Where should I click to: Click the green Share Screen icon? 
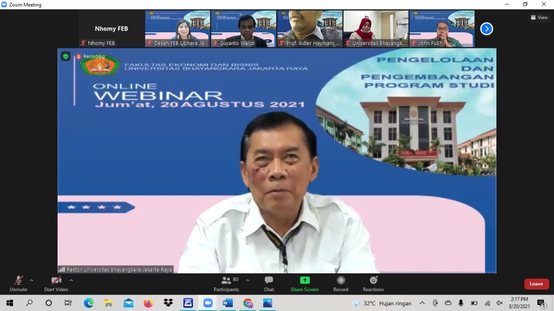point(305,280)
